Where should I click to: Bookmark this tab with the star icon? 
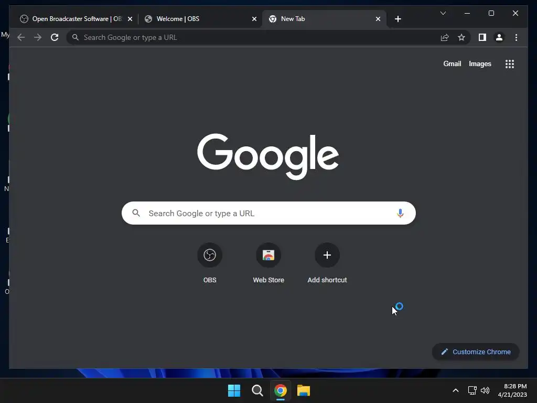click(x=461, y=37)
